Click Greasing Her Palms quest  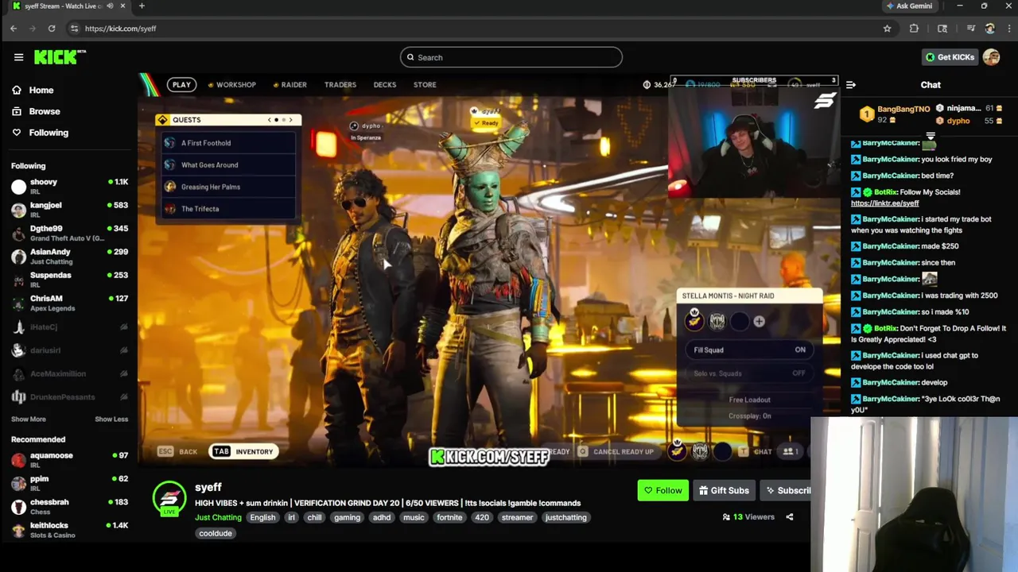(x=228, y=187)
